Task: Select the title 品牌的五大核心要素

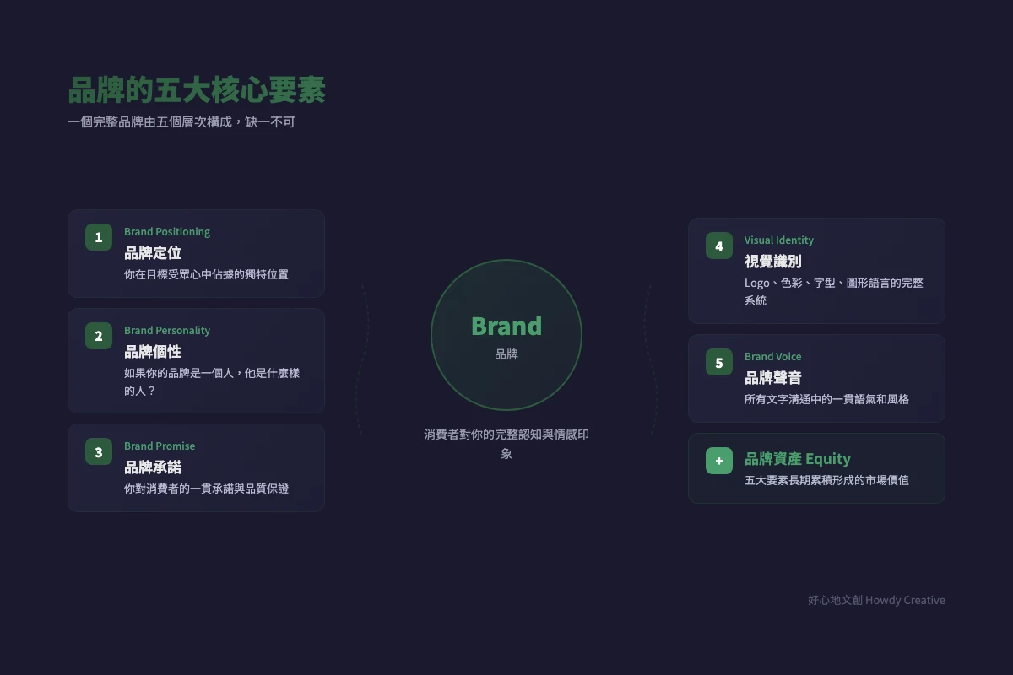Action: pyautogui.click(x=196, y=90)
